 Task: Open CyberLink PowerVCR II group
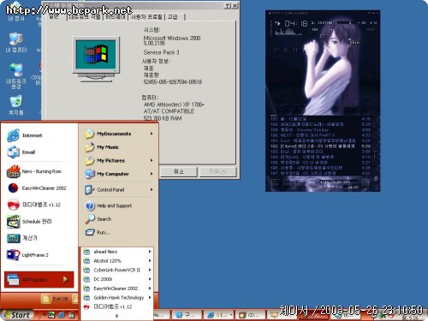(x=117, y=270)
